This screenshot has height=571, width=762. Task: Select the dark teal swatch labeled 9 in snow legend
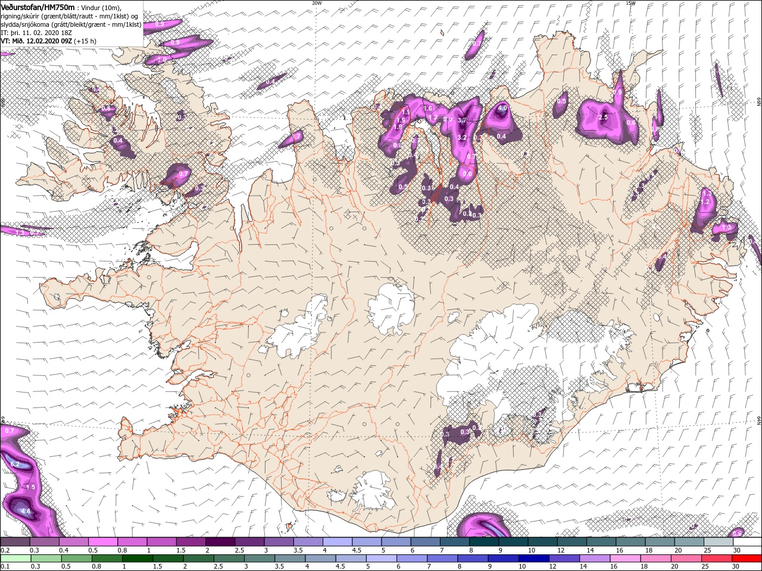pyautogui.click(x=483, y=542)
